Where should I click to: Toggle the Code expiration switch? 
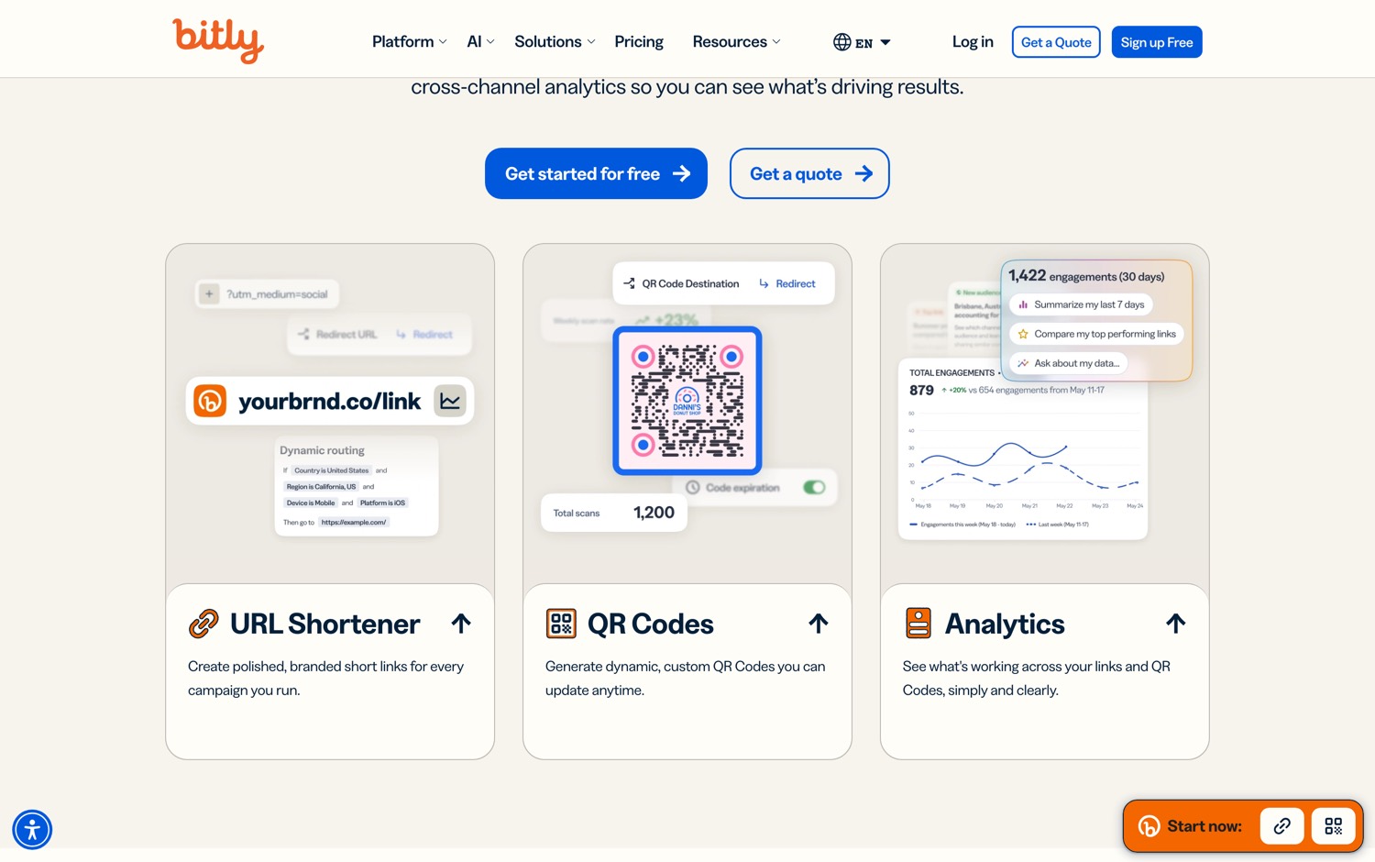tap(814, 488)
